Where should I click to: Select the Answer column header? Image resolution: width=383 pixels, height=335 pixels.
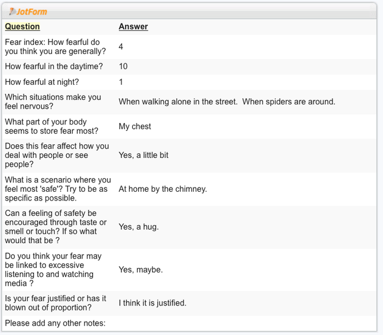133,26
